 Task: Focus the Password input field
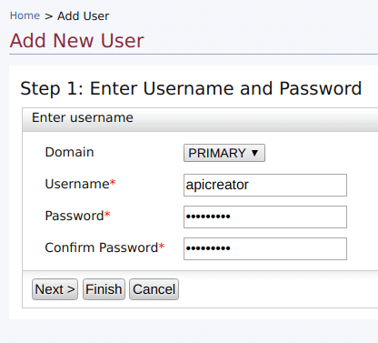tap(265, 217)
